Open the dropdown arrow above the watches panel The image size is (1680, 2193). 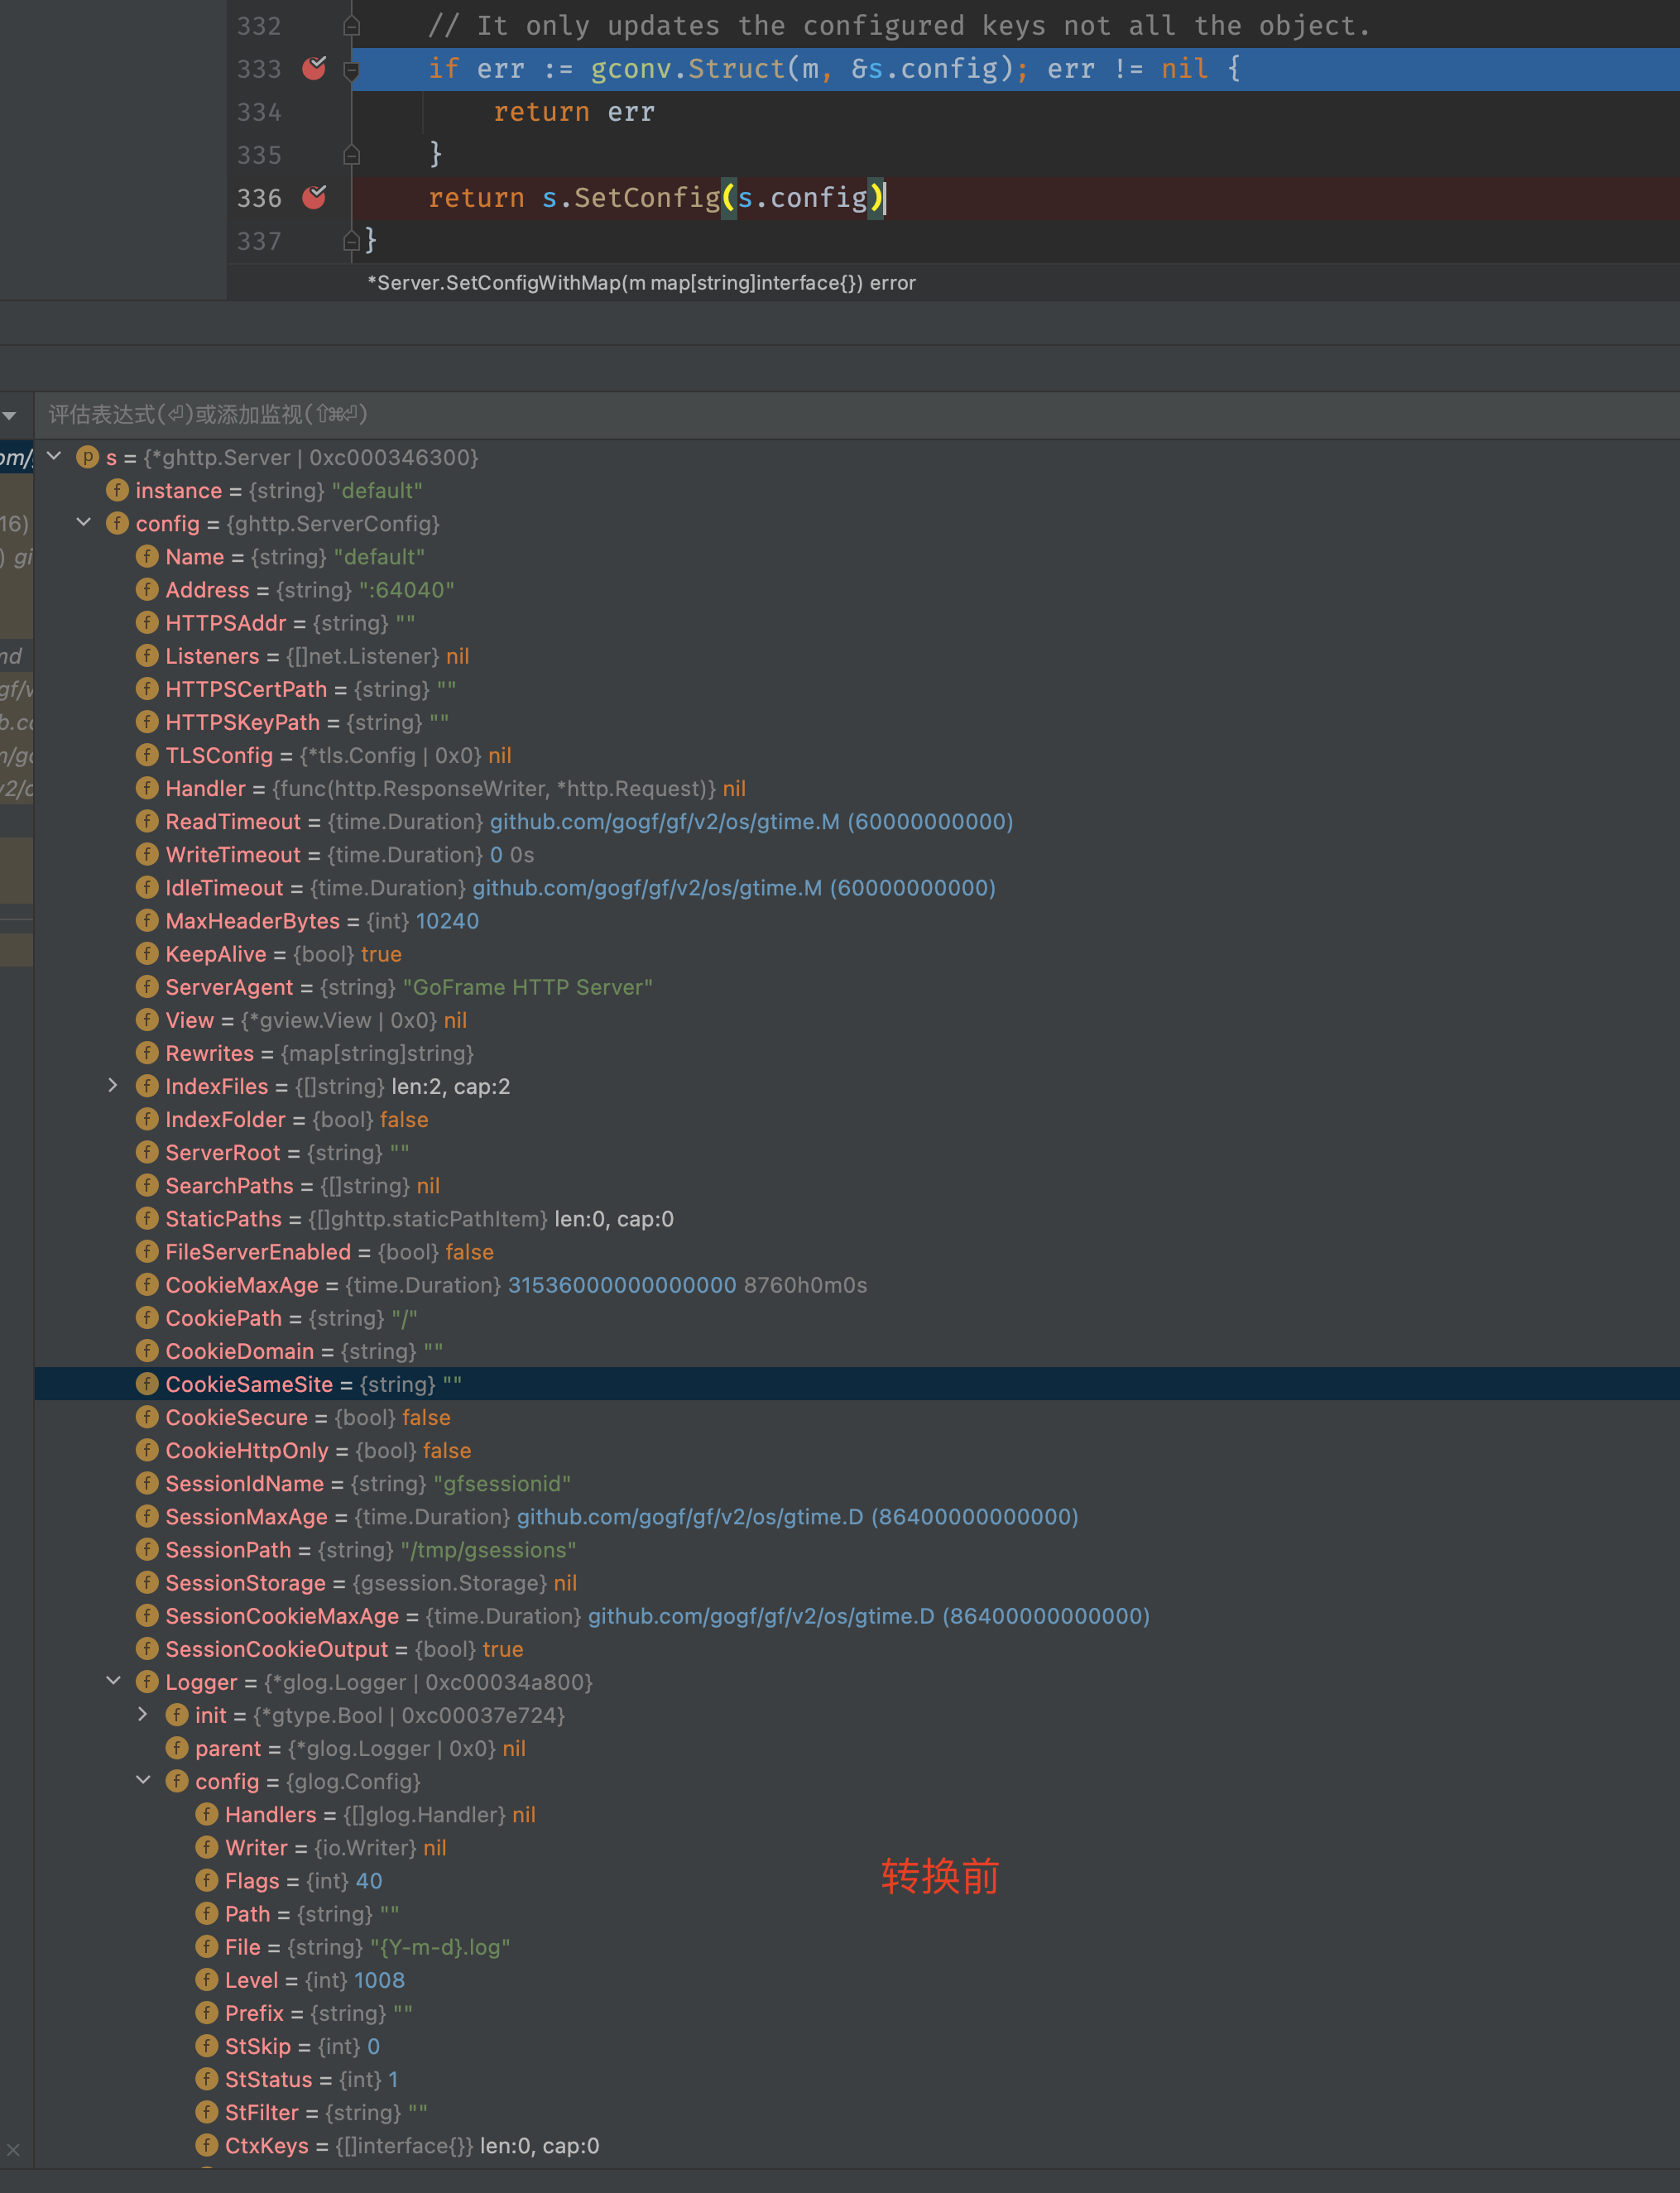pos(9,414)
